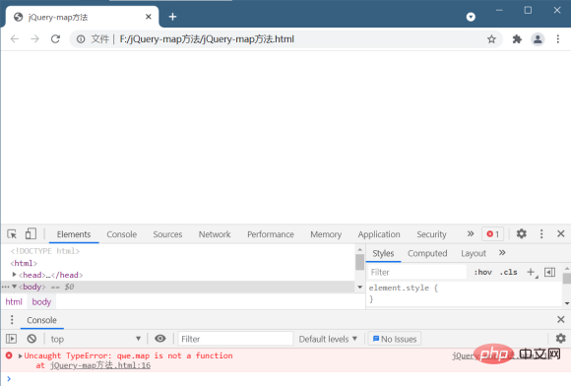571x386 pixels.
Task: Collapse the body element node
Action: (14, 287)
